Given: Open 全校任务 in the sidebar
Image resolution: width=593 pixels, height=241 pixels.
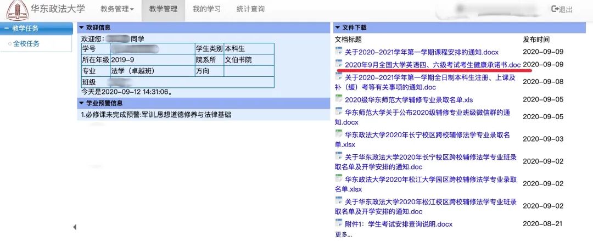Looking at the screenshot, I should click(26, 43).
